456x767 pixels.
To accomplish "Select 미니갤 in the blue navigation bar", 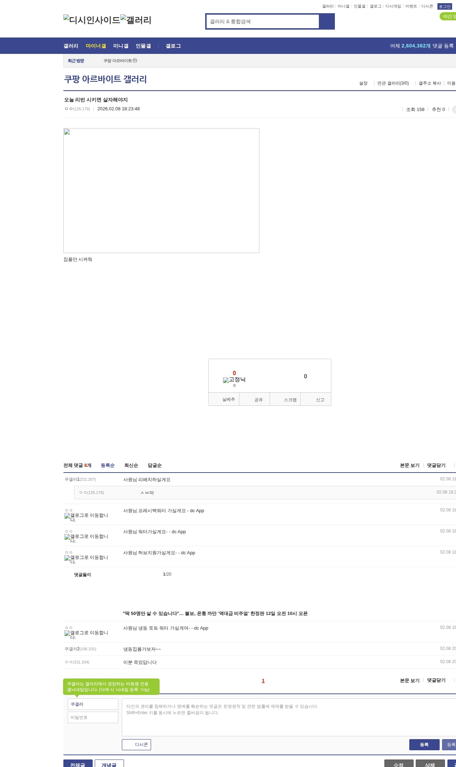I will 121,46.
